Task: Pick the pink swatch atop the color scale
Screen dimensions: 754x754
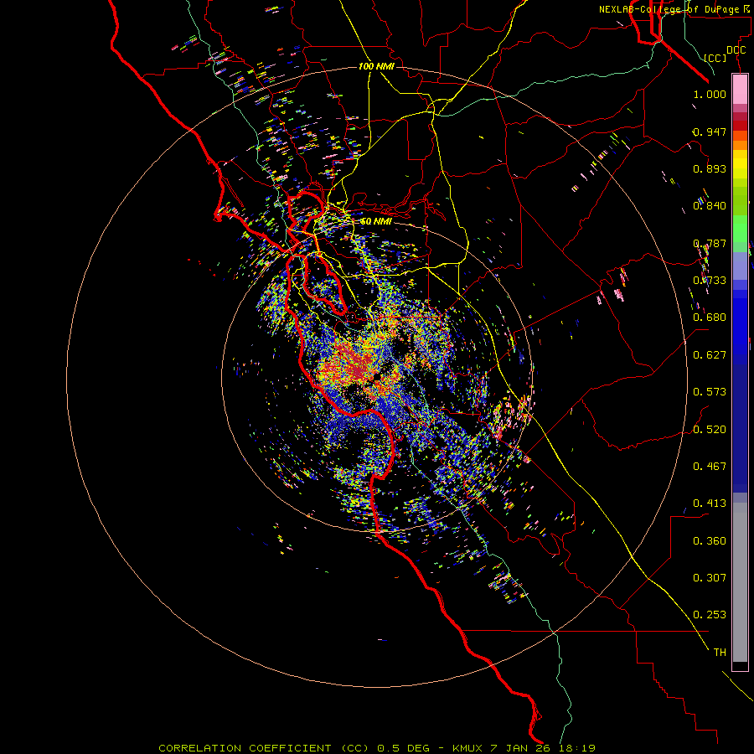Action: [x=740, y=90]
